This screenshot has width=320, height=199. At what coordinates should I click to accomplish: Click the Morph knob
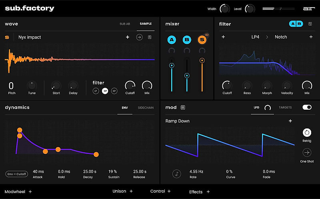click(x=267, y=85)
